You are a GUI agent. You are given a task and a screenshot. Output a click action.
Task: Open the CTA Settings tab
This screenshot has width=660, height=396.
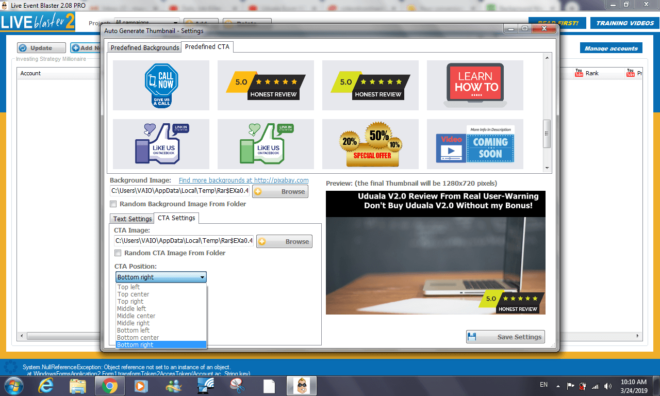176,218
